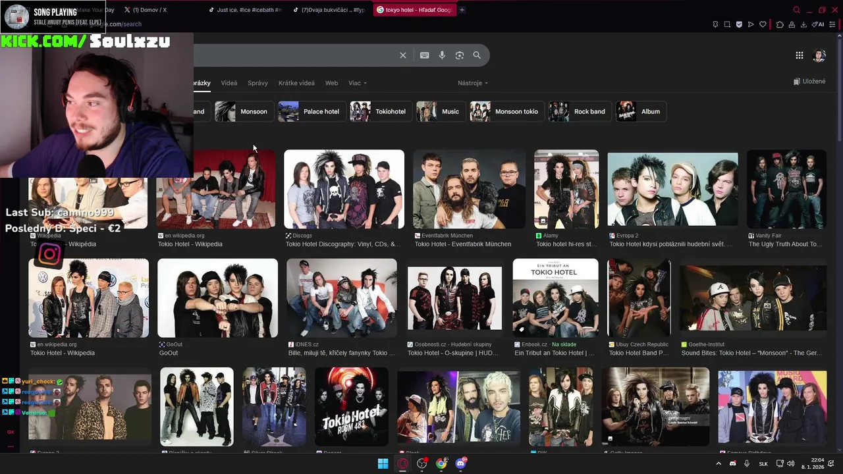Open the on-screen keyboard input tool

point(425,55)
